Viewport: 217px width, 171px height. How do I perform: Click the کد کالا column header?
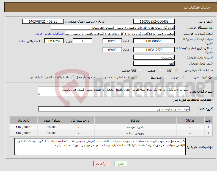(x=190, y=121)
